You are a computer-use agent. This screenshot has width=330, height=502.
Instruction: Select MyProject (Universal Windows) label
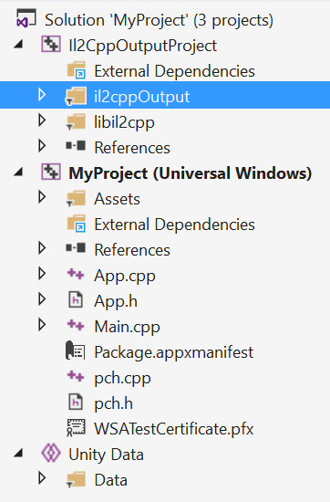tap(191, 173)
